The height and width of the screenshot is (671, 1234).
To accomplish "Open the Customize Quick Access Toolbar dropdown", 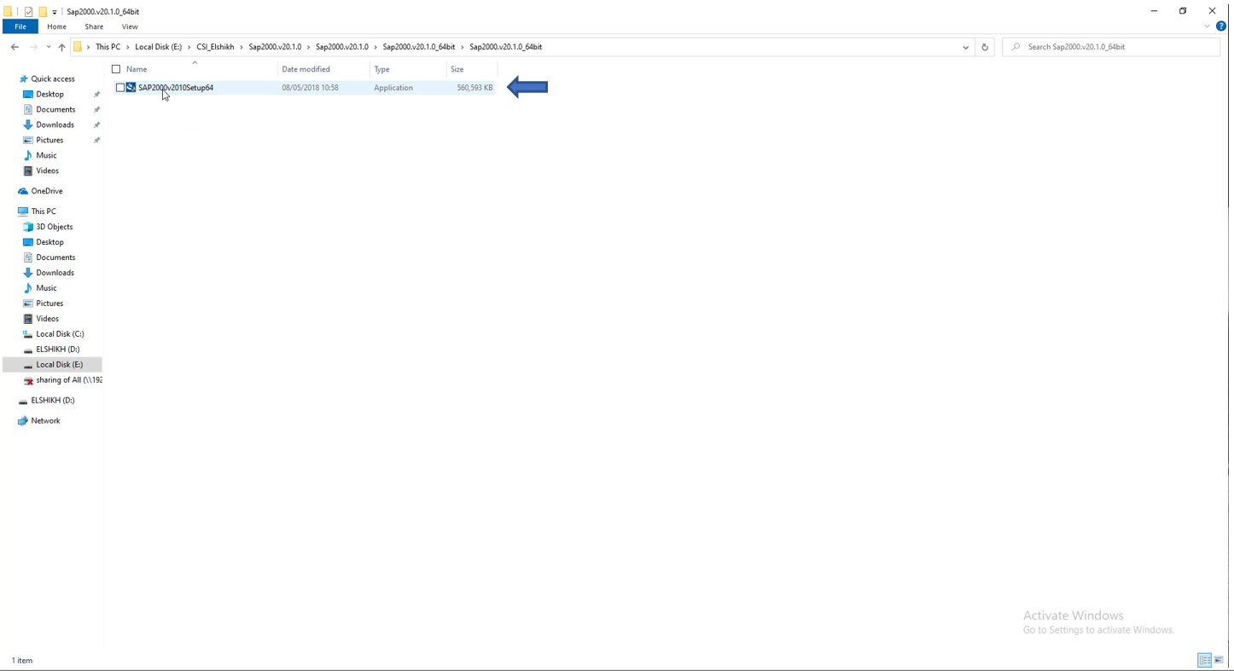I will click(55, 12).
